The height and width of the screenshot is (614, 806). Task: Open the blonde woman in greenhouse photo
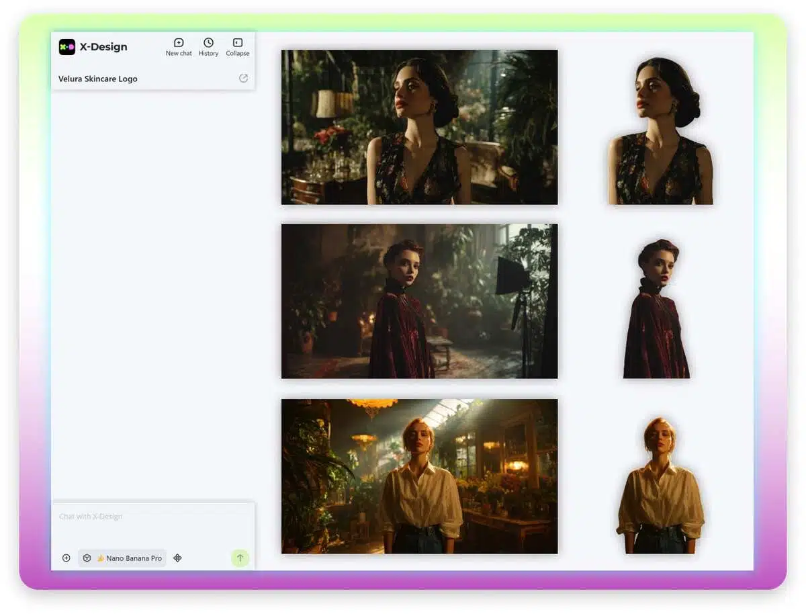(x=419, y=476)
